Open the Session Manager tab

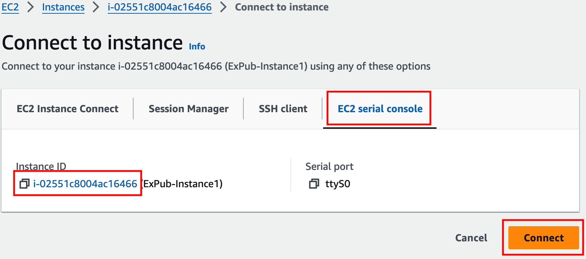188,109
